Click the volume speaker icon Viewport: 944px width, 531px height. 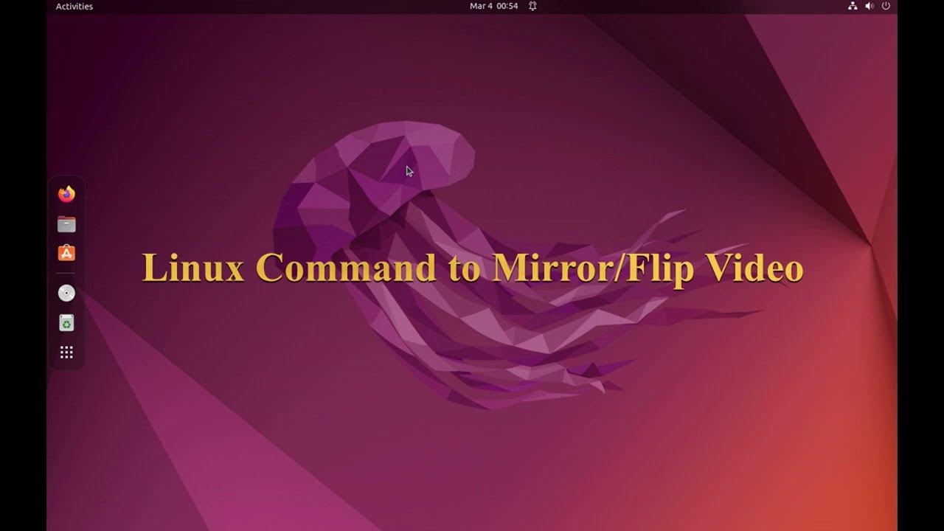[x=870, y=6]
